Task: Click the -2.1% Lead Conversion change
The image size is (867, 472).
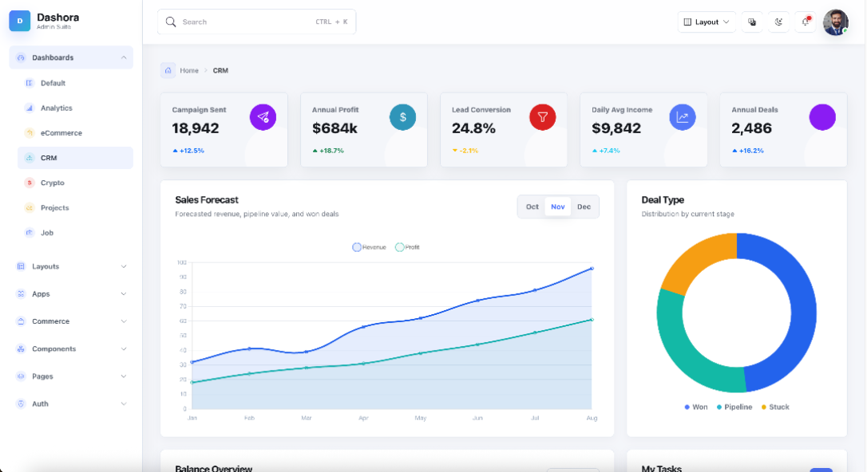Action: pos(465,151)
